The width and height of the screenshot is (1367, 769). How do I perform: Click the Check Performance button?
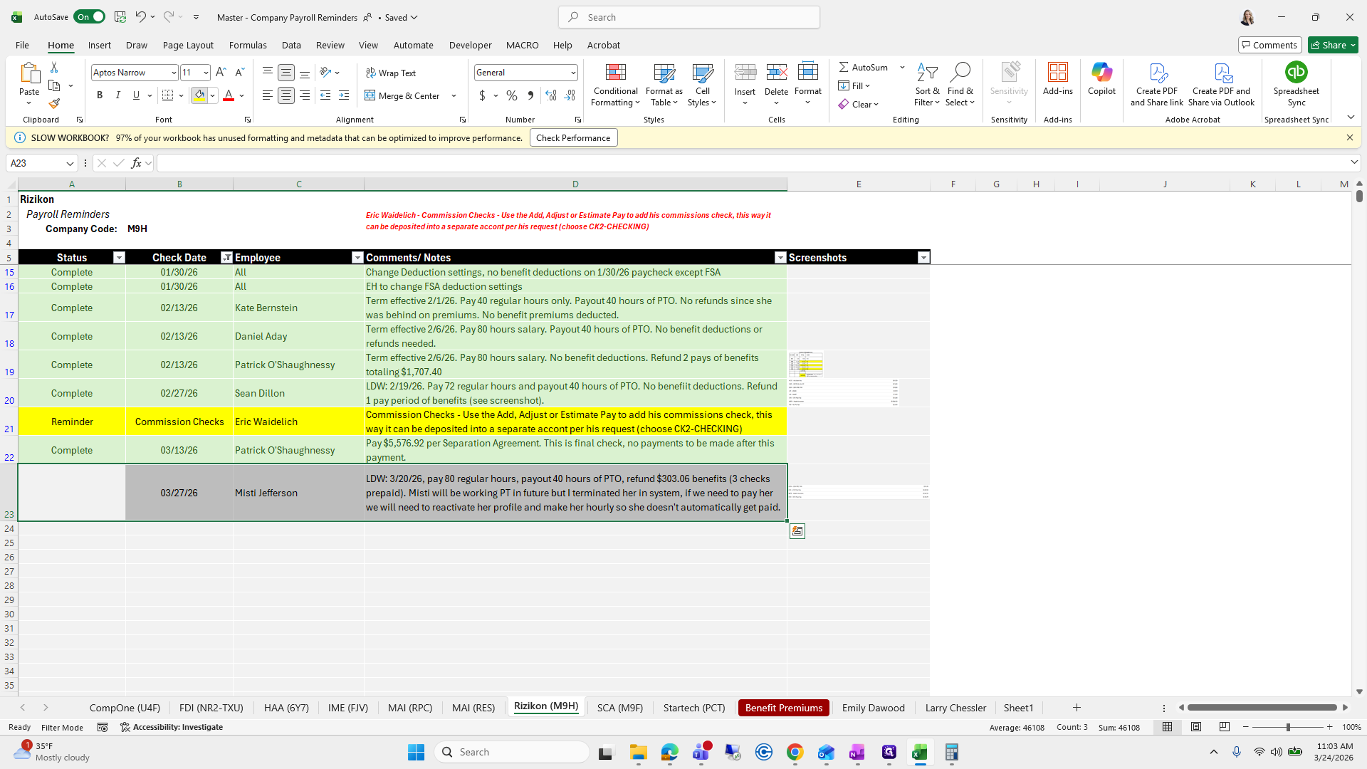tap(573, 137)
